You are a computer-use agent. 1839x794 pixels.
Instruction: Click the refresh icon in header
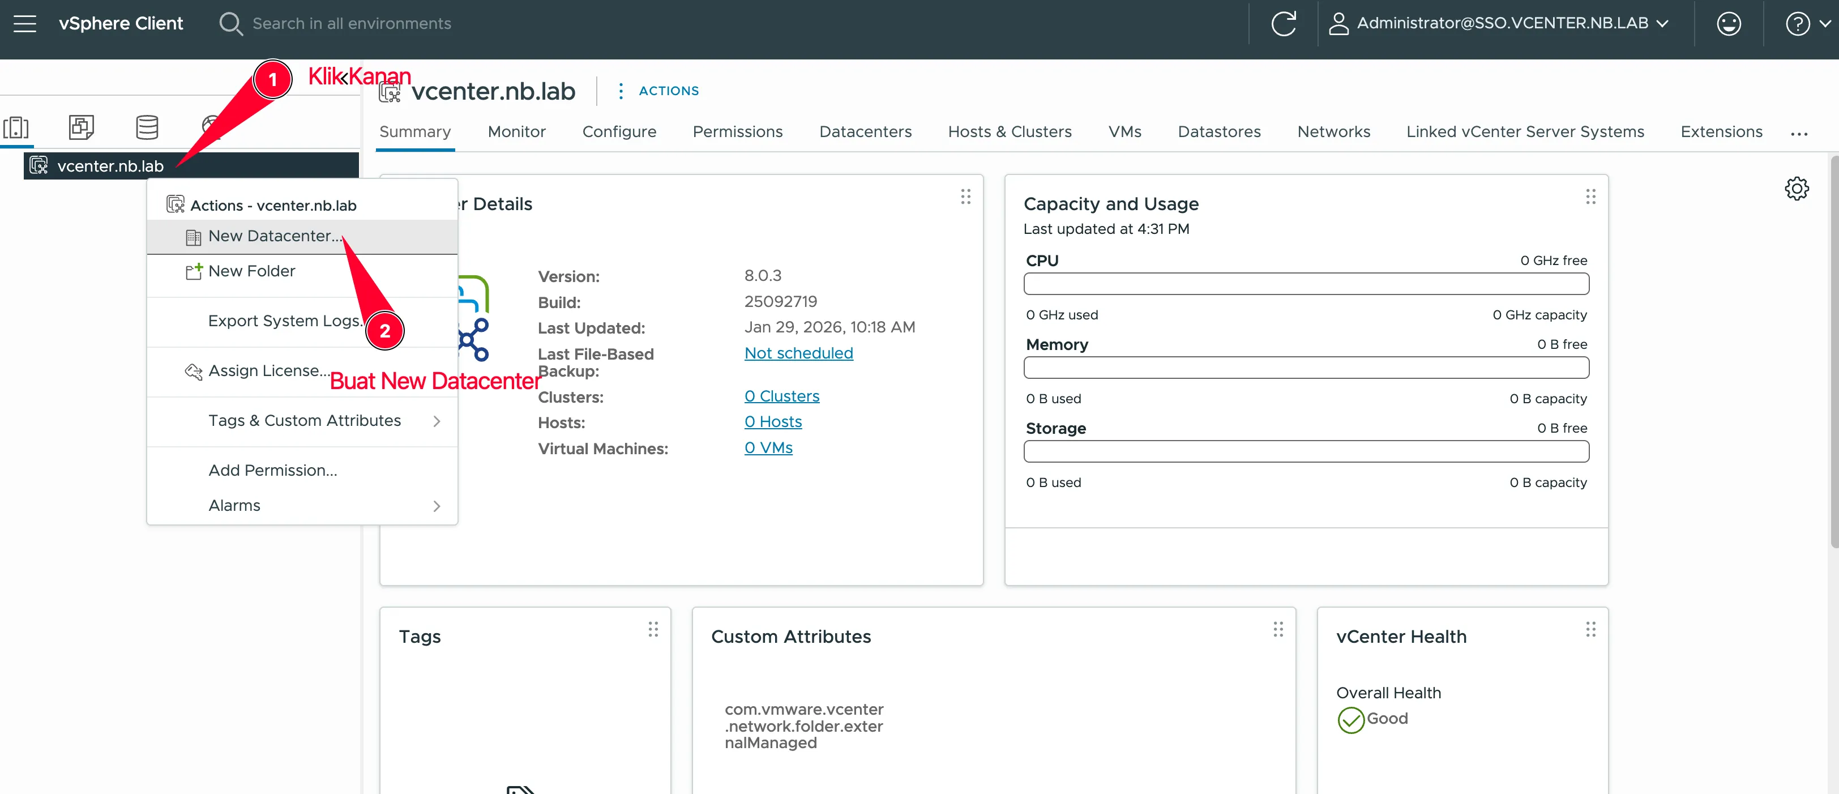tap(1283, 24)
